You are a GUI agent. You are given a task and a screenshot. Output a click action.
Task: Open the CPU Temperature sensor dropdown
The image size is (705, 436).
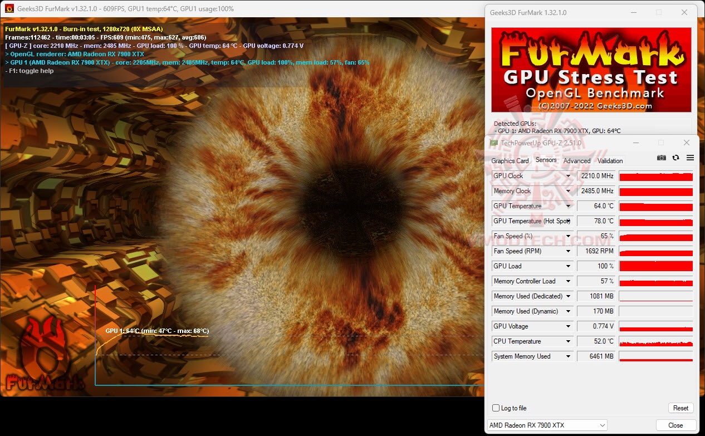click(x=568, y=341)
